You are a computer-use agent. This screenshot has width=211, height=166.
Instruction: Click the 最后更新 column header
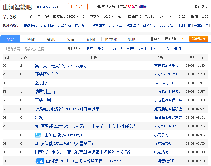point(196,57)
